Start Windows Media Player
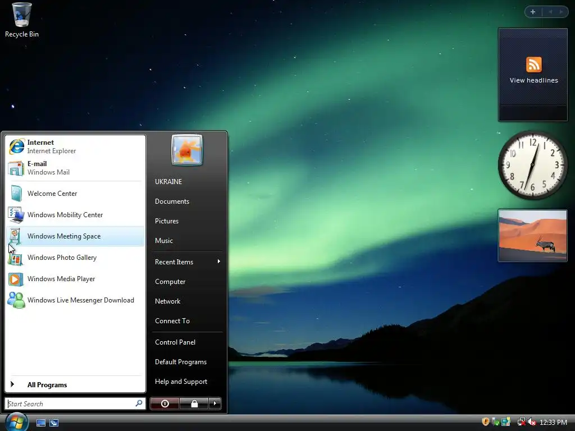The width and height of the screenshot is (575, 431). click(75, 279)
